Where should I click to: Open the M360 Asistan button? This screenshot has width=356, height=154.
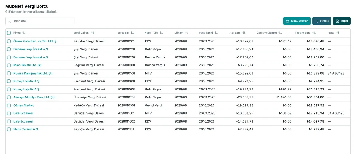tap(297, 21)
